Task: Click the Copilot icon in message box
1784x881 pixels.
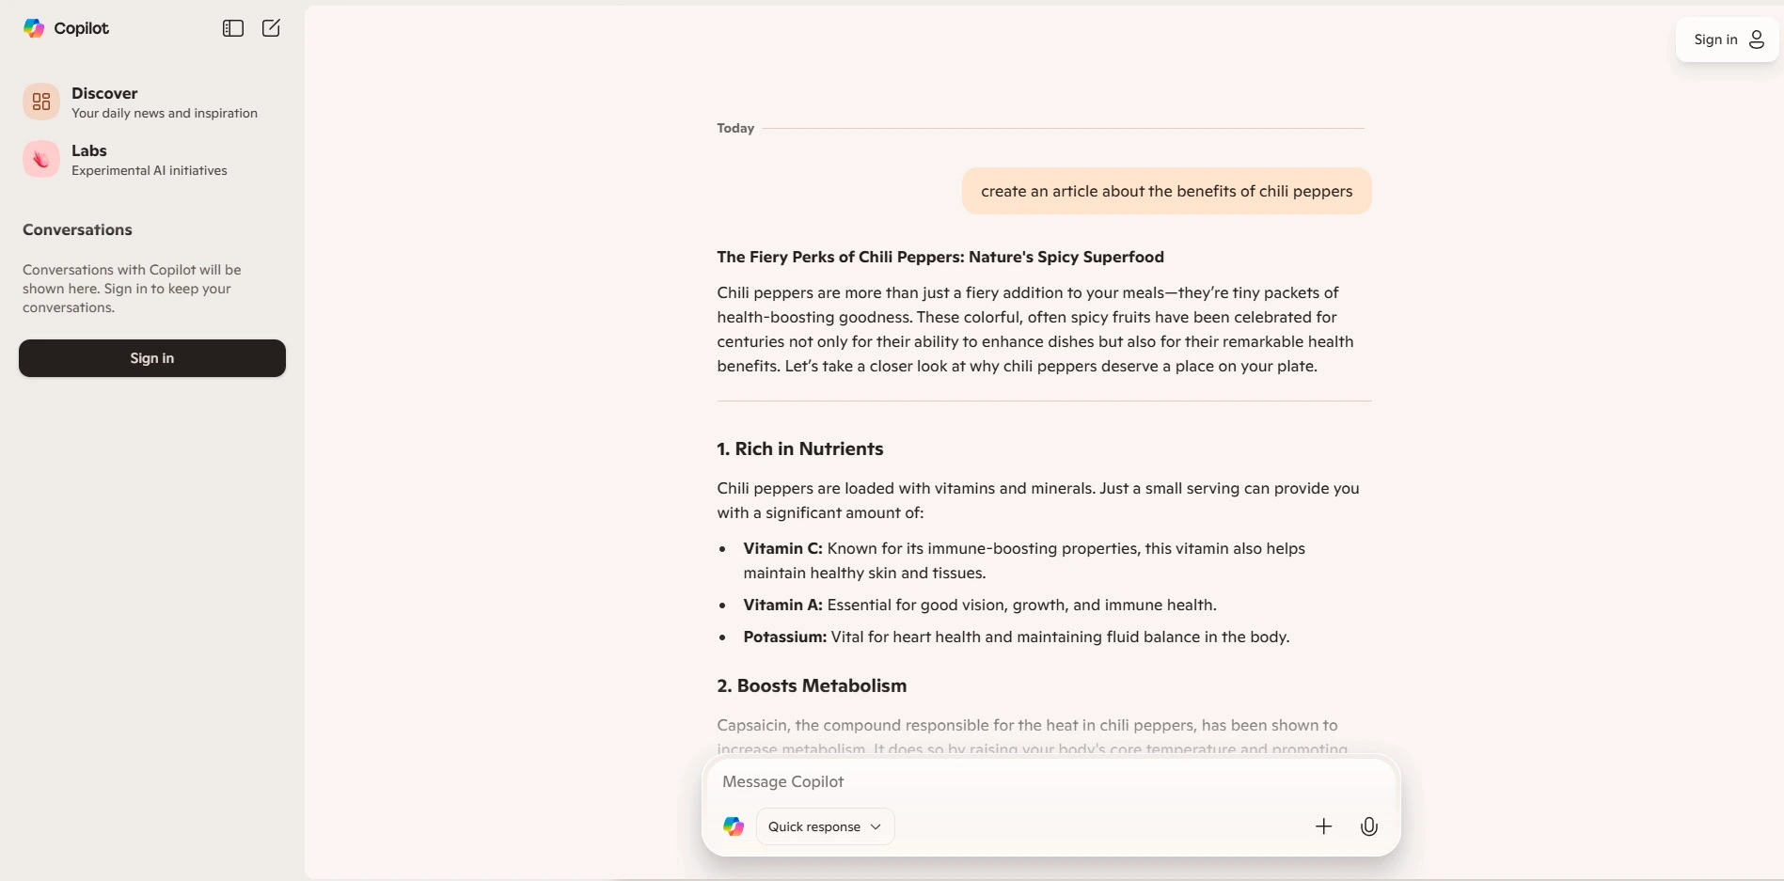Action: click(x=734, y=826)
